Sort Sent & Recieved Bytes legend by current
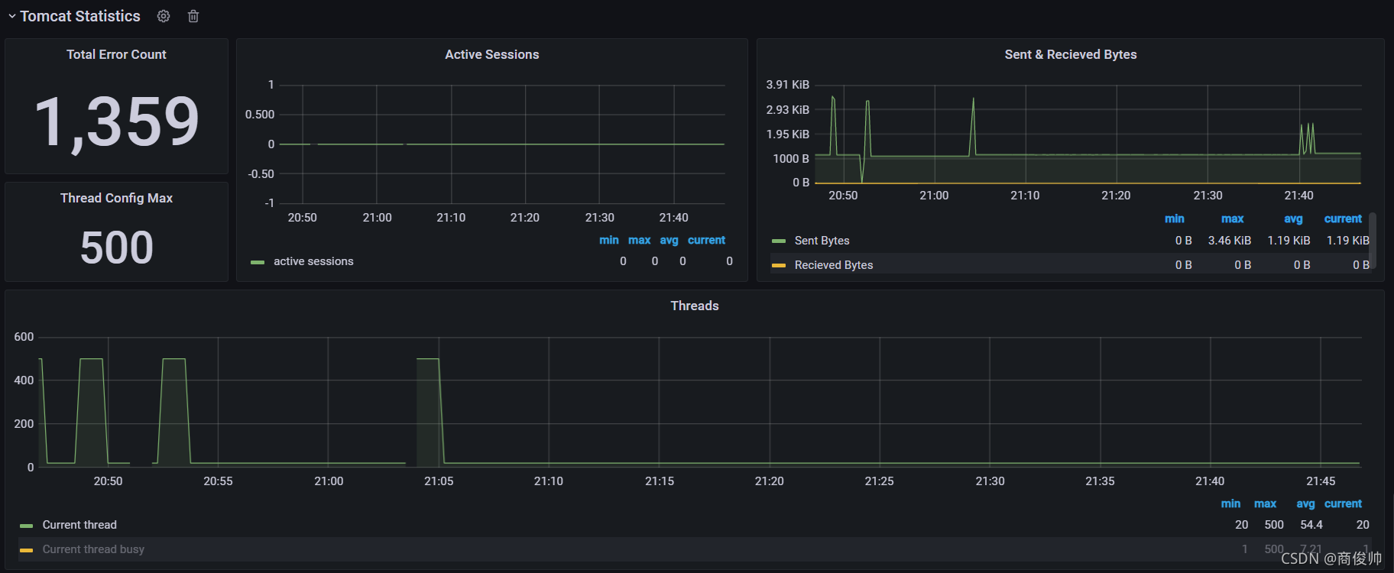 1344,219
